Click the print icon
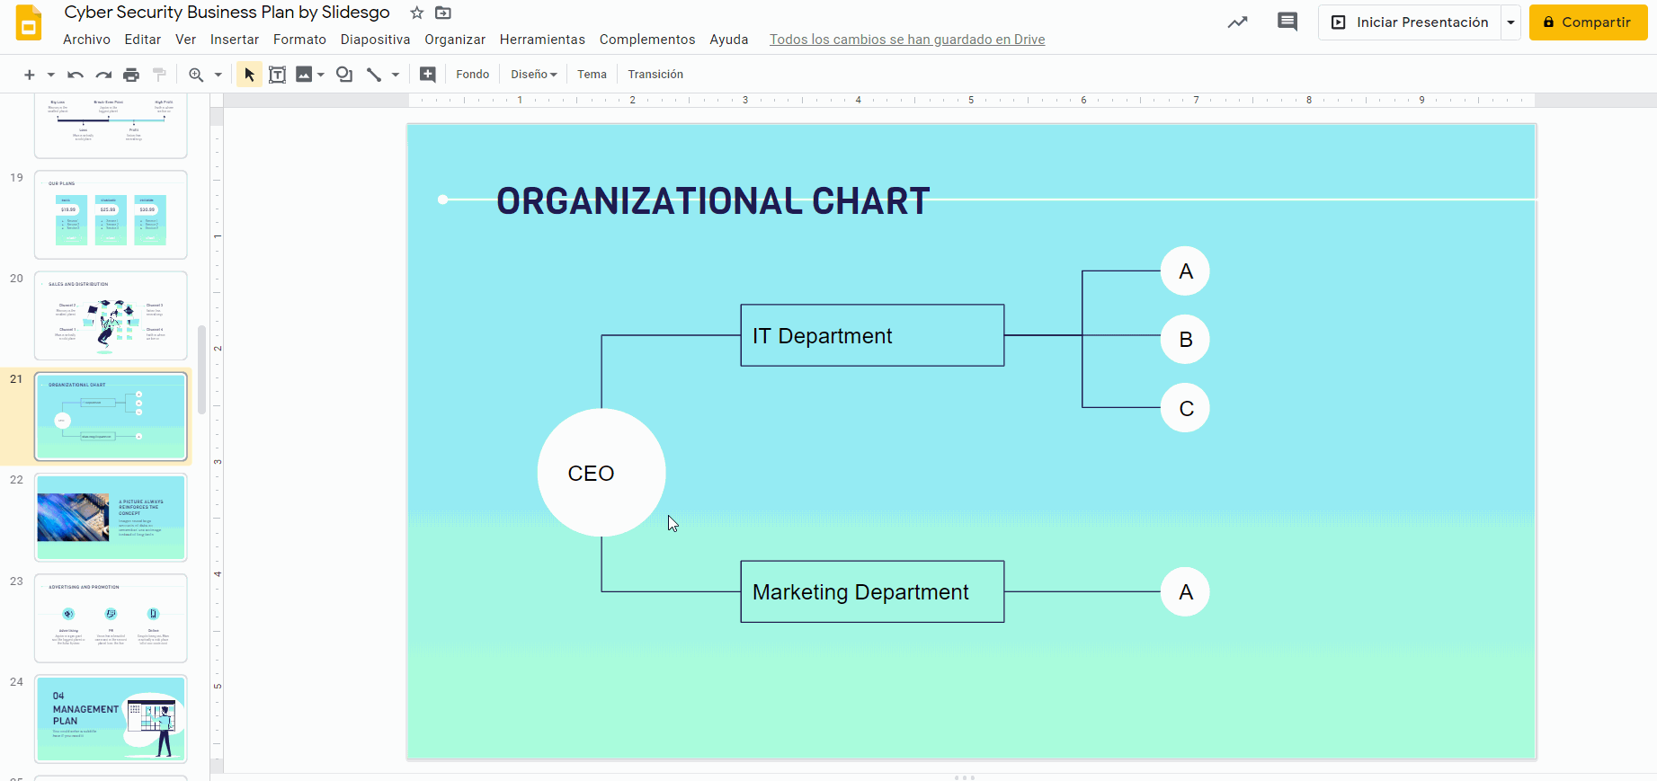The width and height of the screenshot is (1657, 781). click(131, 75)
